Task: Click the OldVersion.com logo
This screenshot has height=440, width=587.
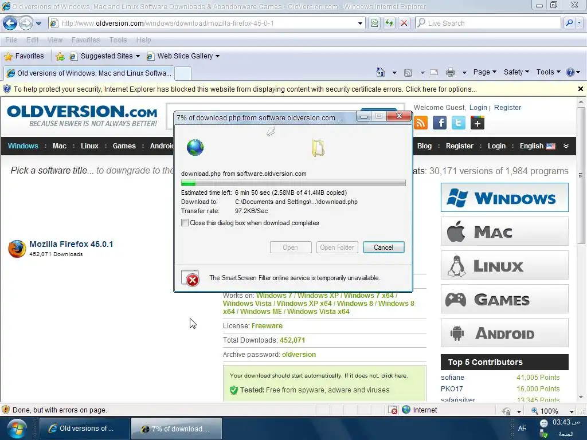Action: pos(82,116)
